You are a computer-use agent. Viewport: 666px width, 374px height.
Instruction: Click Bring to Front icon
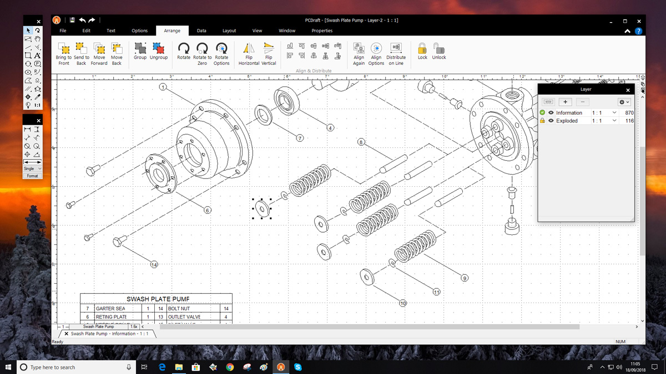click(64, 49)
